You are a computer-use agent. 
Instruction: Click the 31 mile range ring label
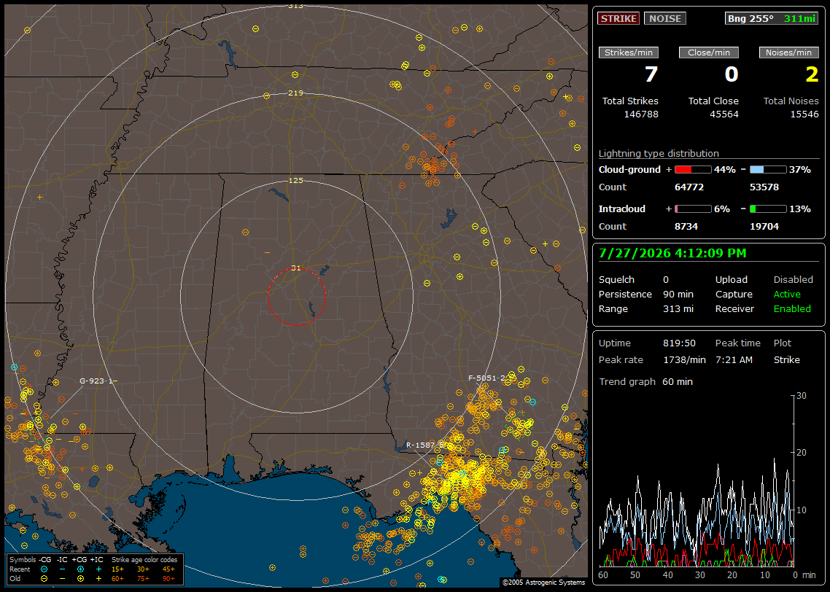pyautogui.click(x=296, y=268)
